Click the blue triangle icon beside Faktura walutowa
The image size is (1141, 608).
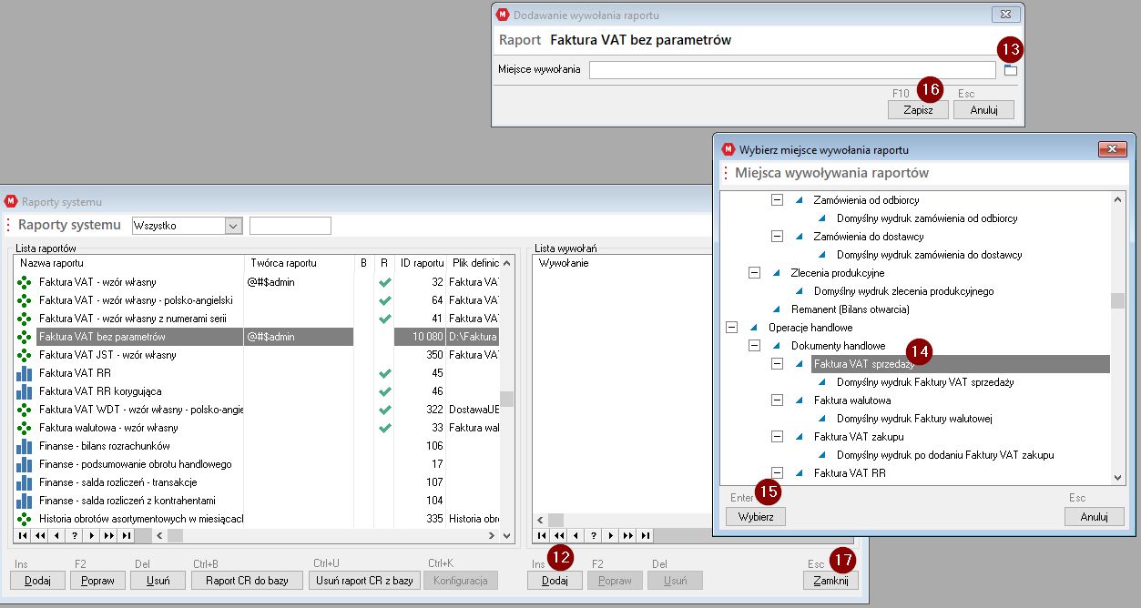(800, 400)
